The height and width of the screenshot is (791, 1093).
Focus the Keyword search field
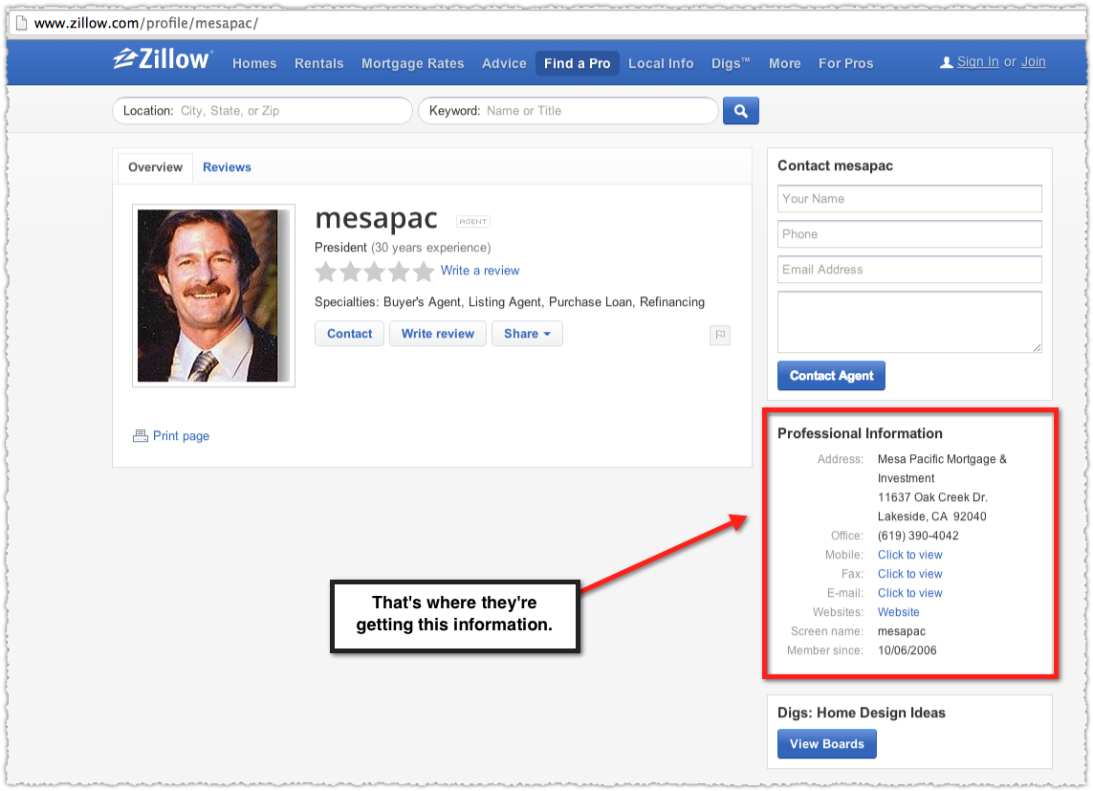pos(568,111)
